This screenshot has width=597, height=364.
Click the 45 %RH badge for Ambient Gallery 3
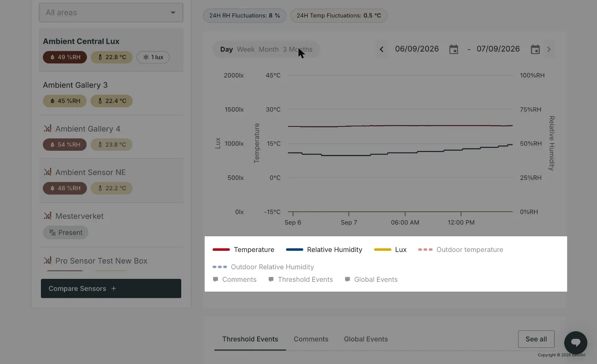tap(65, 101)
